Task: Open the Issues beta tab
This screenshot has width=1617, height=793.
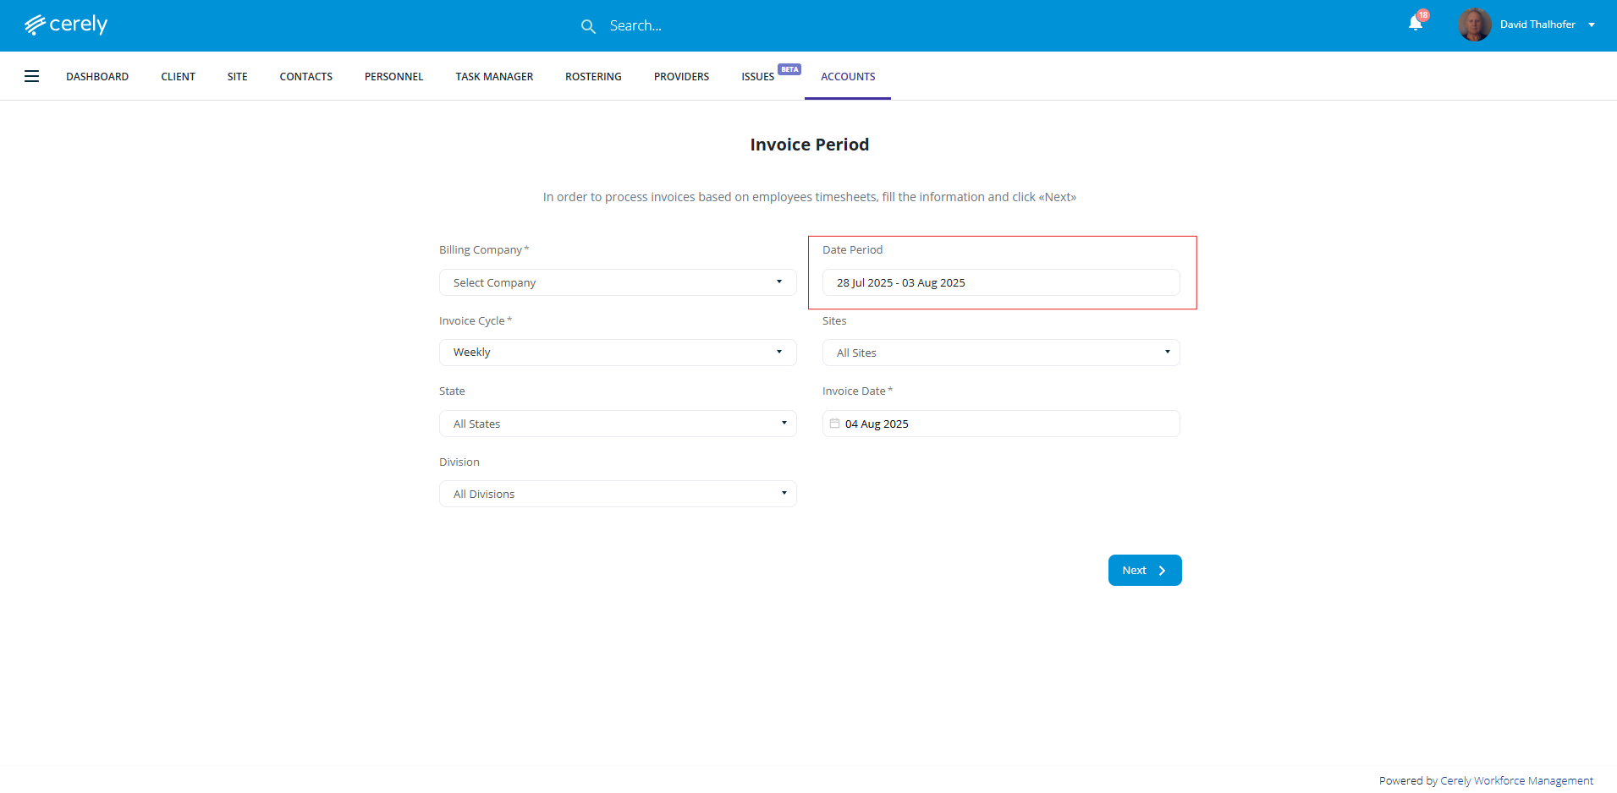Action: (x=758, y=76)
